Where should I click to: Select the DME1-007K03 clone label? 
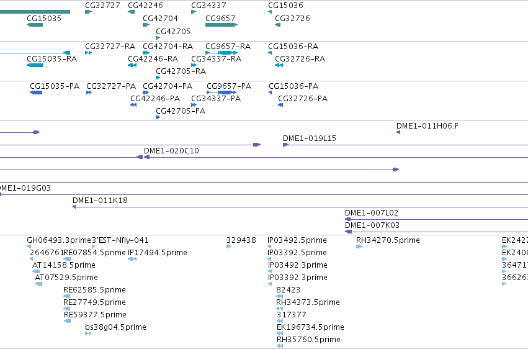(x=372, y=225)
